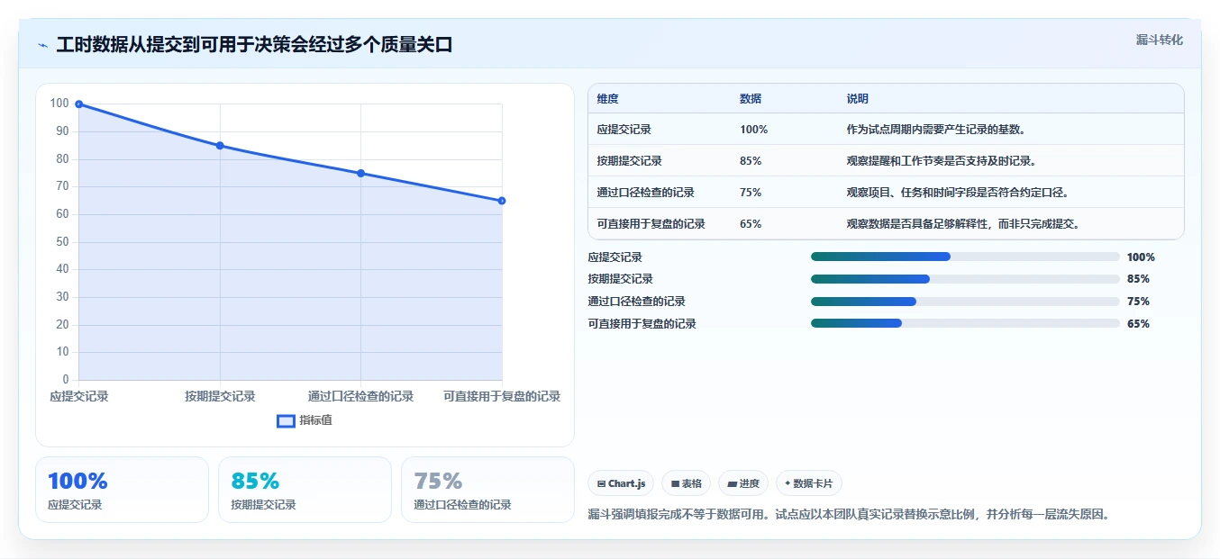Click the 漏斗转化 label
1220x559 pixels.
tap(1159, 40)
